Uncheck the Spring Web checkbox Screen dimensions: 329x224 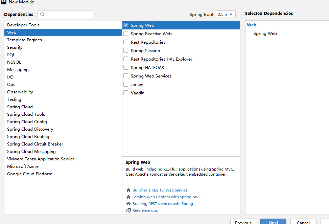pyautogui.click(x=126, y=25)
